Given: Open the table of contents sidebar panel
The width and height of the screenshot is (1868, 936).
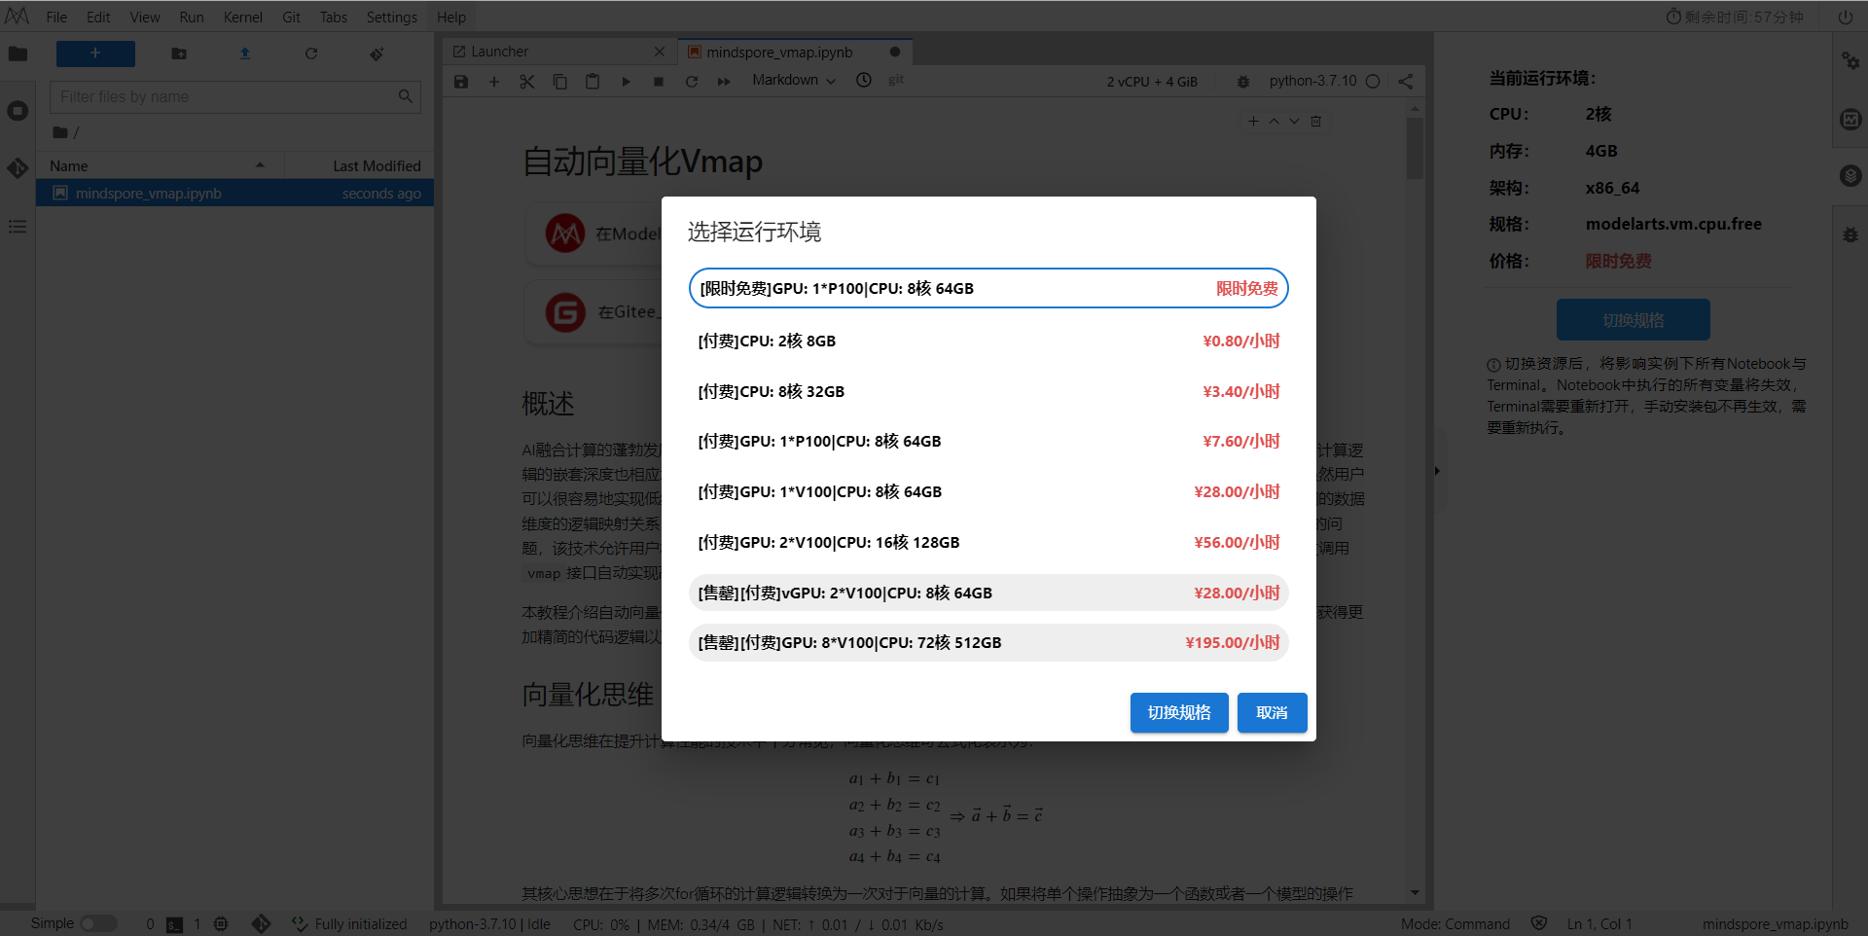Looking at the screenshot, I should click(18, 226).
